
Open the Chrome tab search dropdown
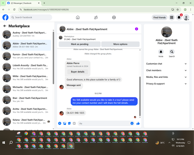3,3
